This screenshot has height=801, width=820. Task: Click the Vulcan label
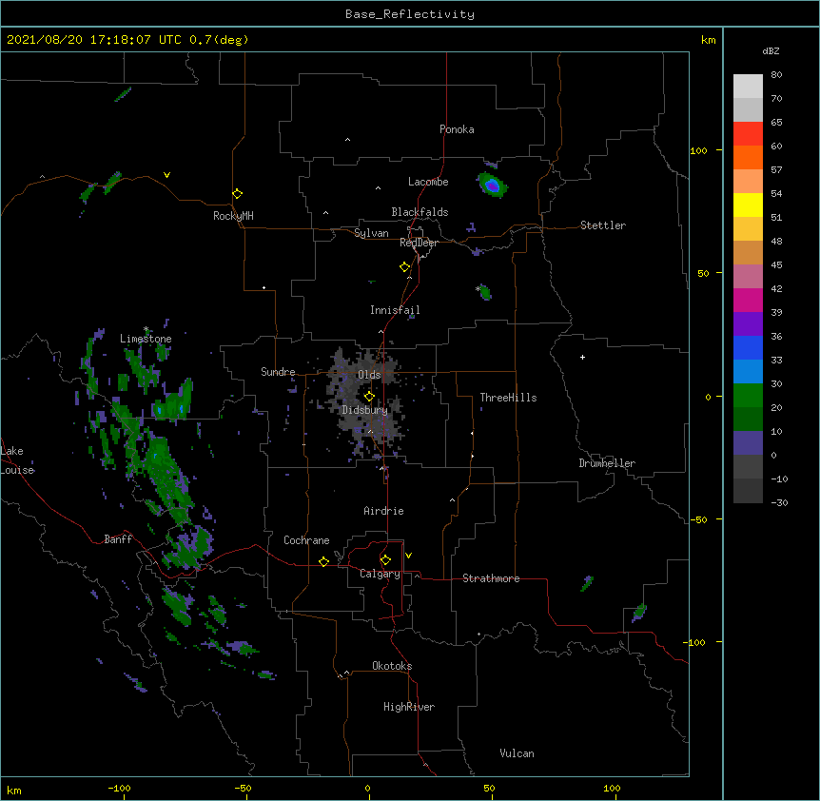click(x=517, y=753)
